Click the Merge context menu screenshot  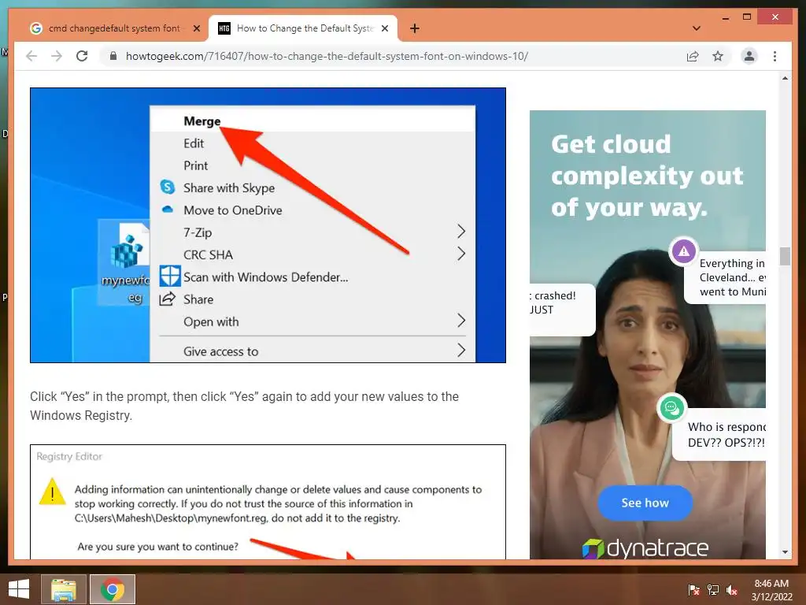pyautogui.click(x=268, y=225)
